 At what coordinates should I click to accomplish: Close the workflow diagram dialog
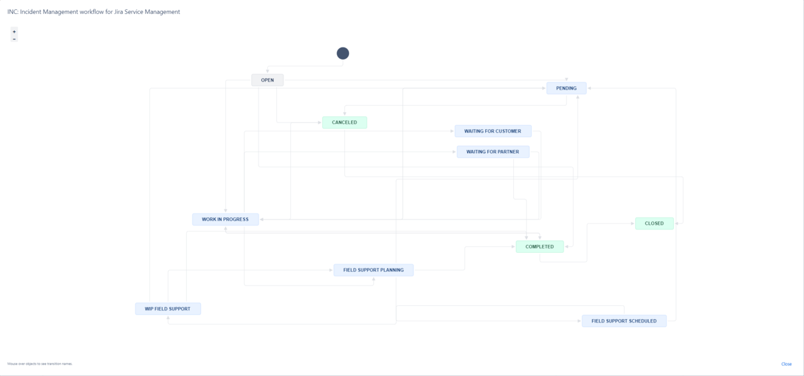tap(786, 364)
